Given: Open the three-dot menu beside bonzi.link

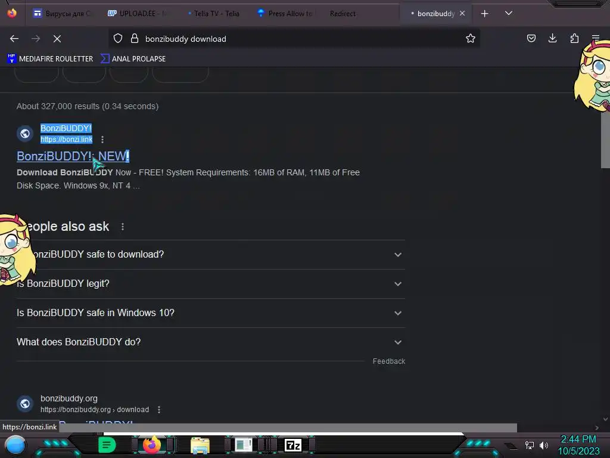Looking at the screenshot, I should [102, 139].
